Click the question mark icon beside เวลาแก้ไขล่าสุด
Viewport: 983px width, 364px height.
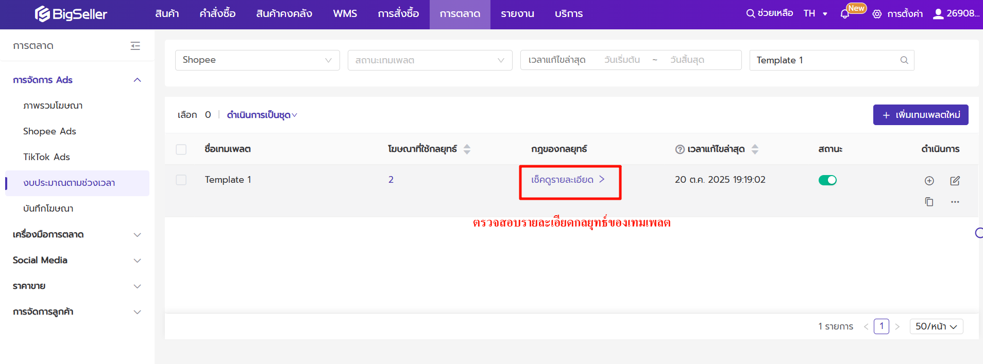[680, 149]
